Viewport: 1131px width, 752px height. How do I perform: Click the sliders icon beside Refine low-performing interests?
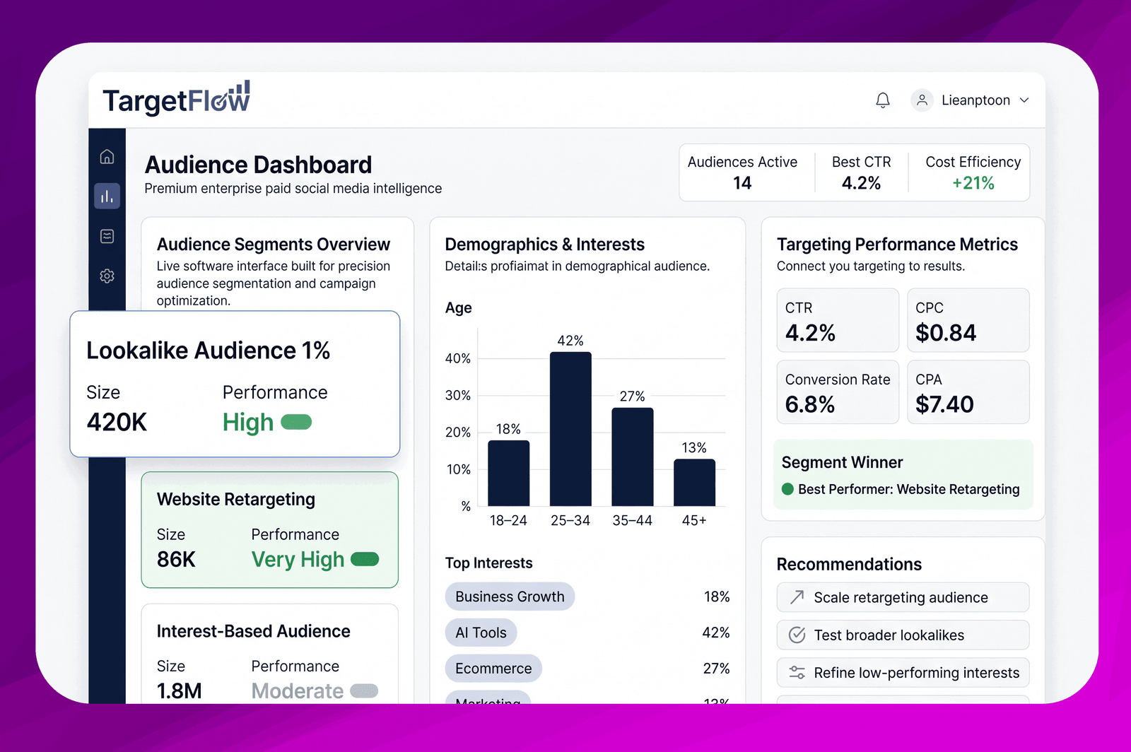(797, 672)
